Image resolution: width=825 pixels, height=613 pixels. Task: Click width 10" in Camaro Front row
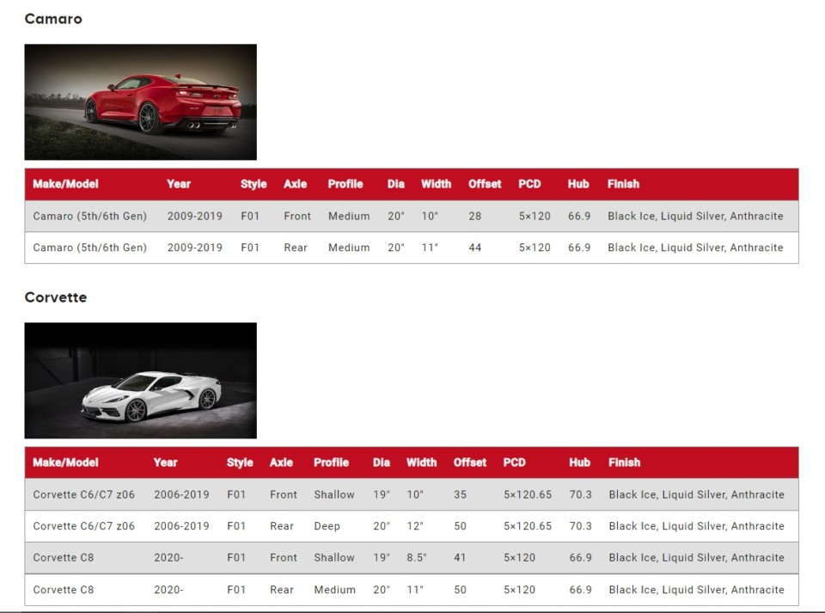[430, 217]
